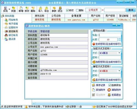Select 注册软件 in the tree

coord(13,27)
